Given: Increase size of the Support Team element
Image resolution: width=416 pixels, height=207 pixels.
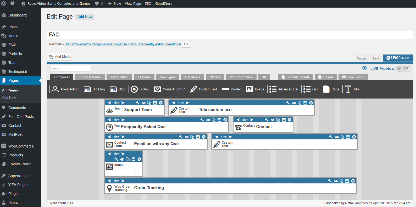Looking at the screenshot, I should pos(123,103).
